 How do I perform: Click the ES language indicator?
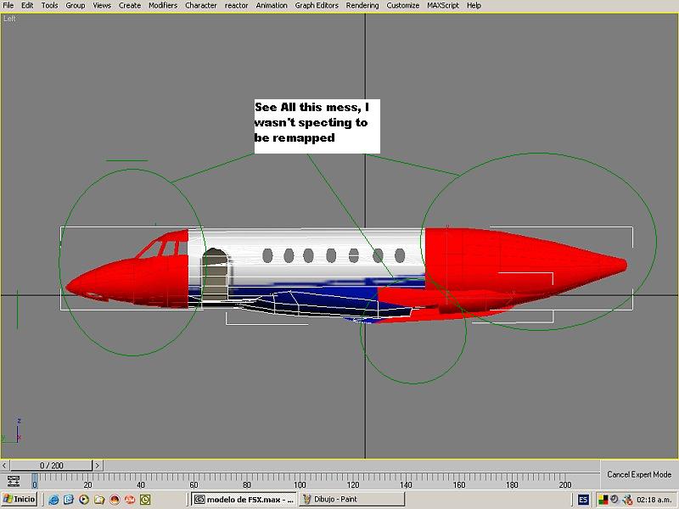click(583, 500)
